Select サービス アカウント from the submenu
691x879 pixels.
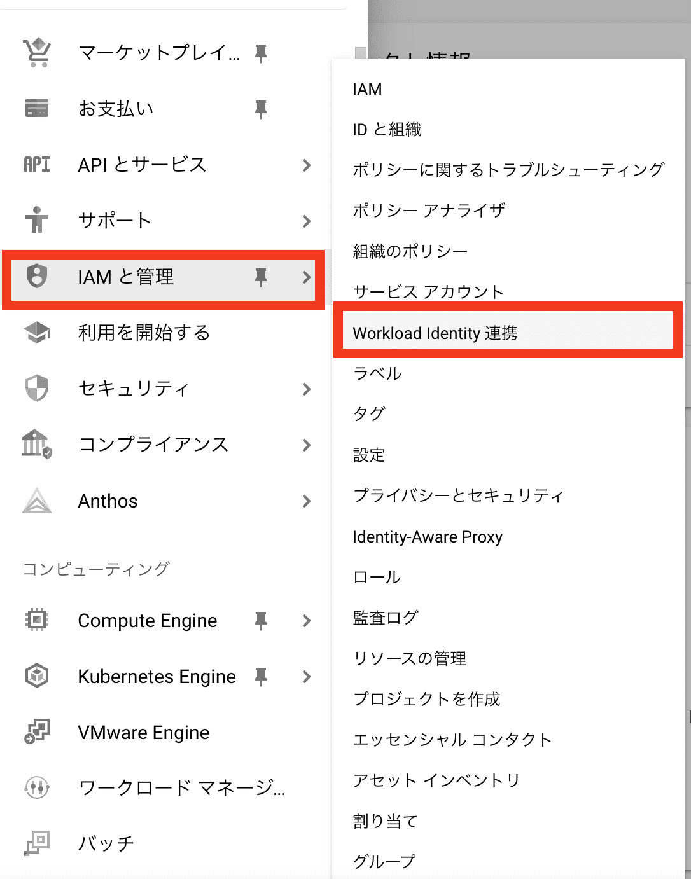tap(428, 291)
